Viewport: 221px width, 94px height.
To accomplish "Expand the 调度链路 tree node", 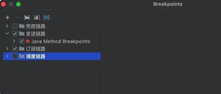I will 7,56.
